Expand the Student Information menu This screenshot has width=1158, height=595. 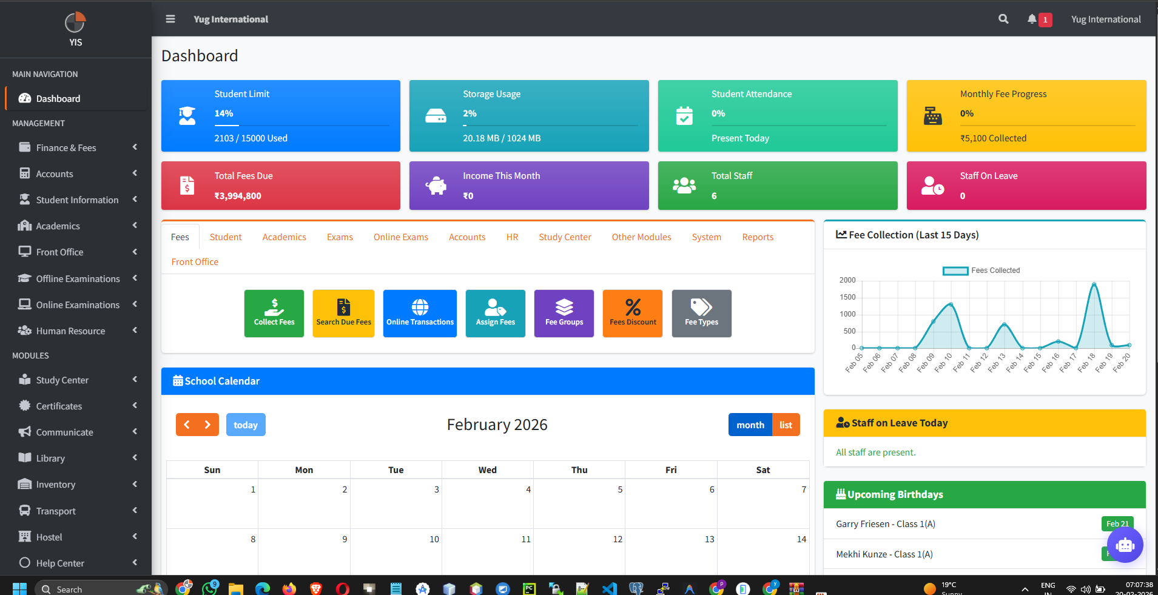click(76, 200)
